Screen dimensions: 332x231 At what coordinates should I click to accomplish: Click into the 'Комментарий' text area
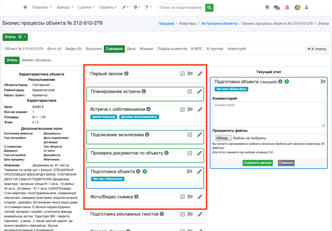point(268,114)
